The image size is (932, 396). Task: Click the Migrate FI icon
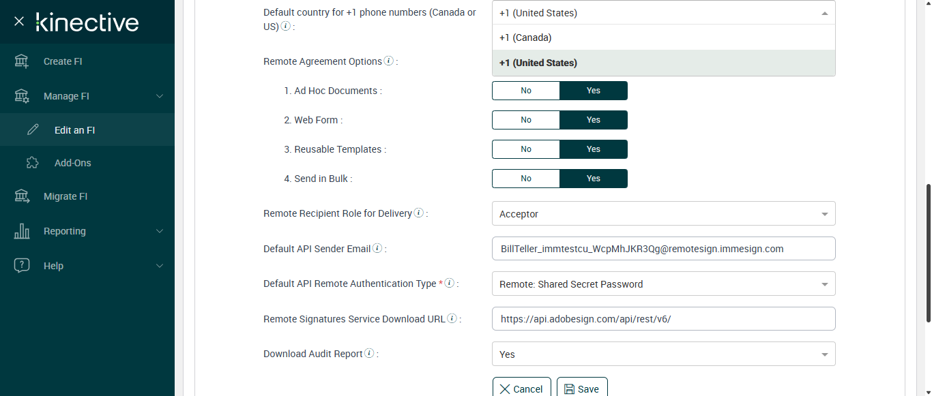point(22,196)
